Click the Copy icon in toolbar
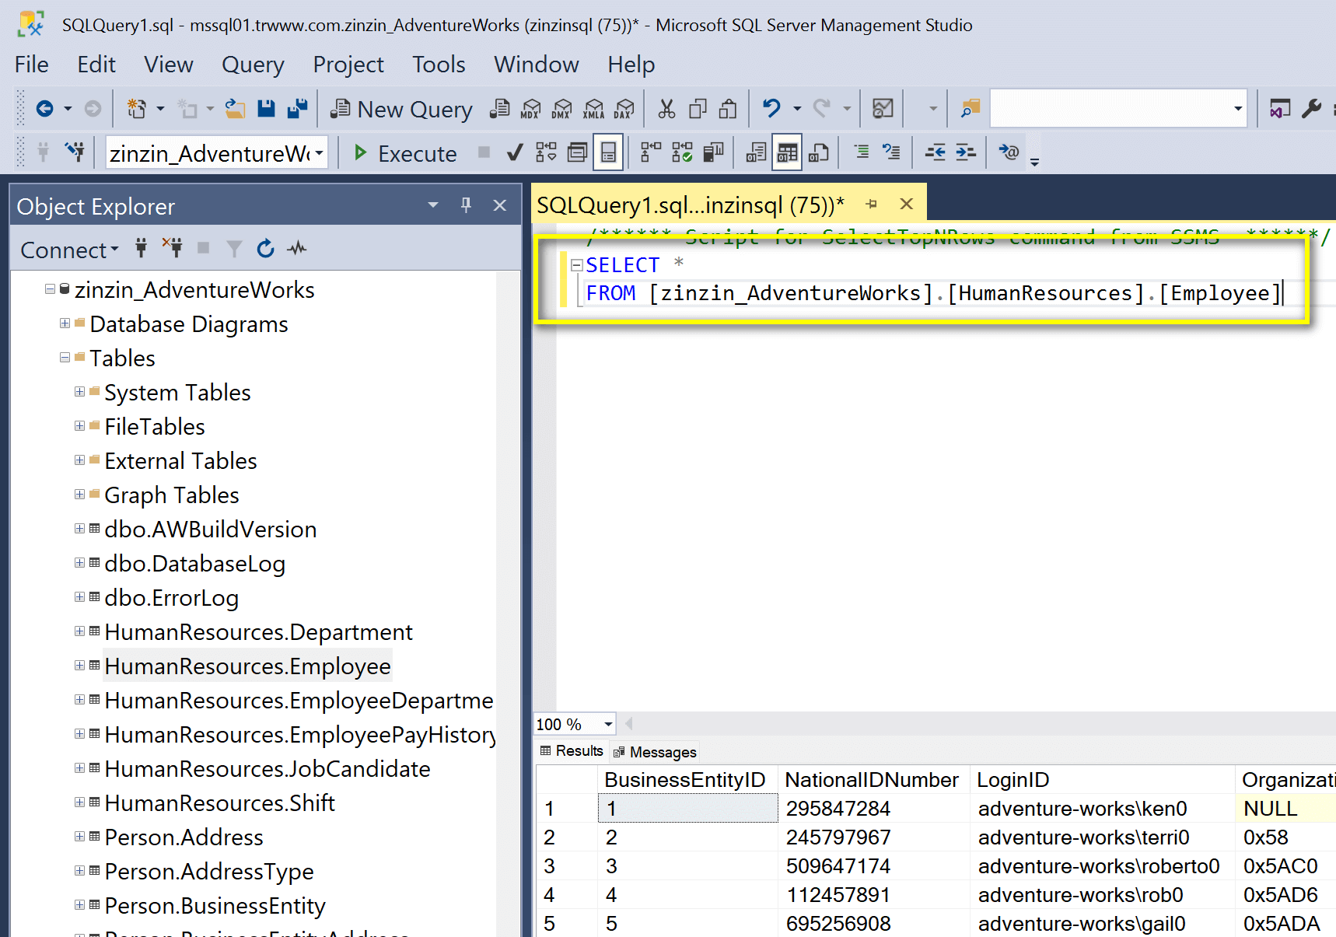The height and width of the screenshot is (937, 1336). (698, 109)
